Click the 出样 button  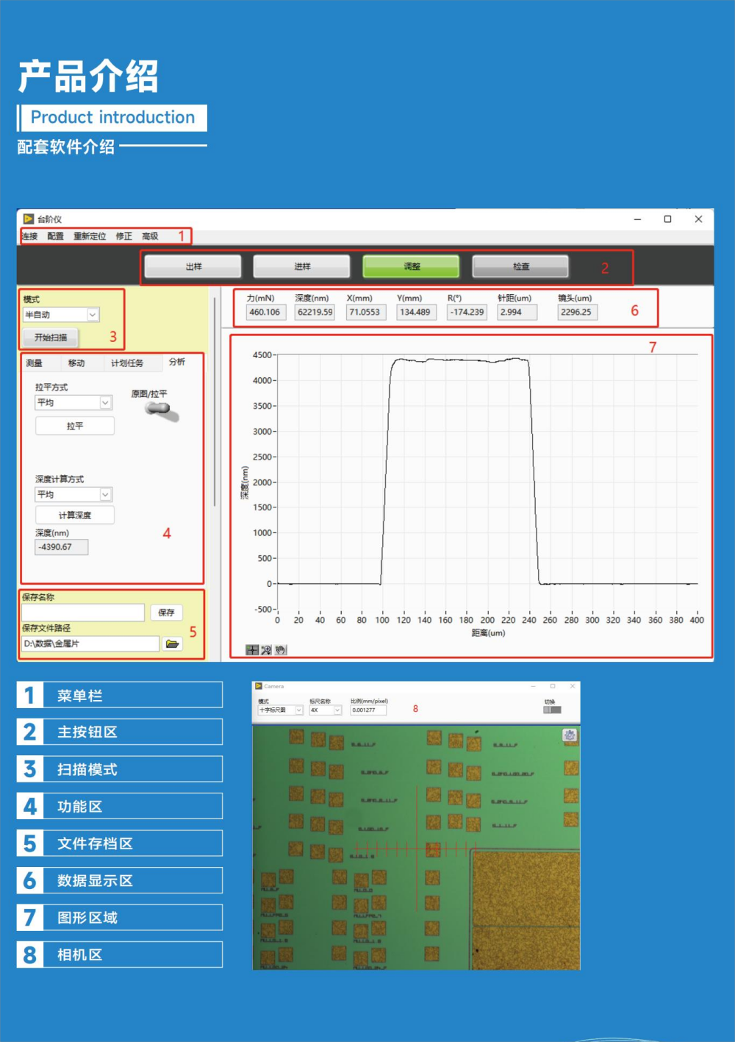[x=193, y=266]
